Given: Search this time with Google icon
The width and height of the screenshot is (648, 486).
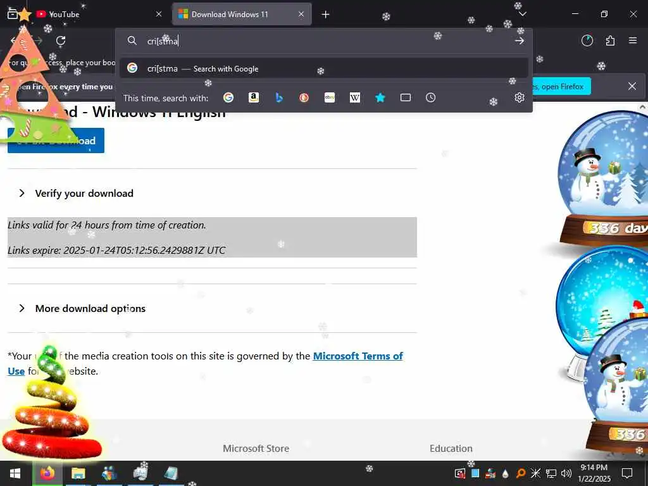Looking at the screenshot, I should (228, 97).
